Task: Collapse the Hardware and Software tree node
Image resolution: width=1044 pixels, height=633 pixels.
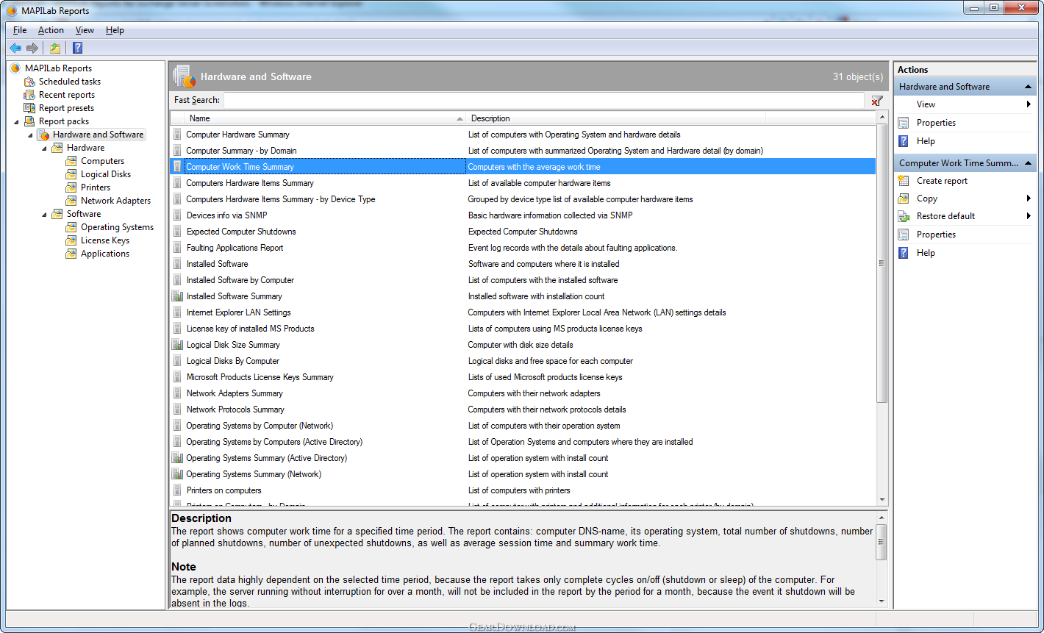Action: pos(31,135)
